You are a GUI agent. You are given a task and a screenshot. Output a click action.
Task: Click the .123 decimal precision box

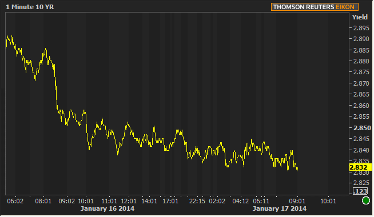click(360, 191)
